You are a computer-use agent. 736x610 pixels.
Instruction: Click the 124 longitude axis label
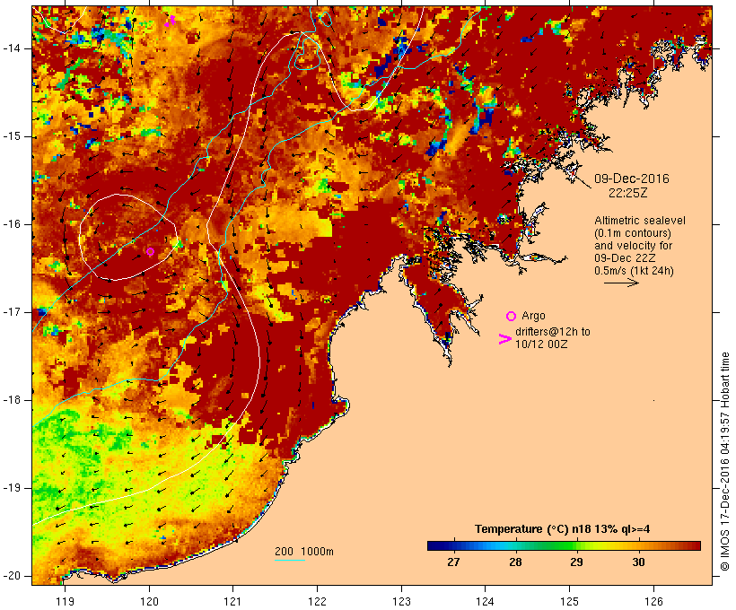pos(485,601)
